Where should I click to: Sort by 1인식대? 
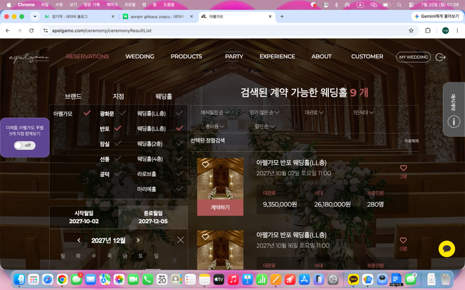pyautogui.click(x=363, y=113)
